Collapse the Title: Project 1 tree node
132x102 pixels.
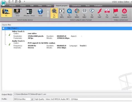click(x=4, y=28)
